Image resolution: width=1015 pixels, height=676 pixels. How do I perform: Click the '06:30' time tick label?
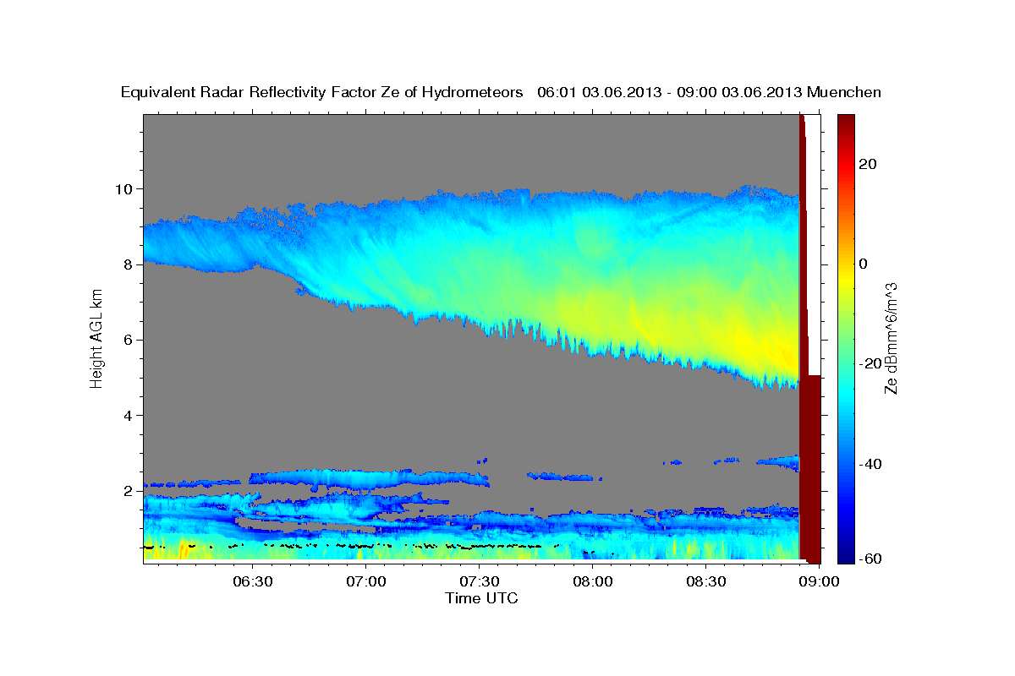click(252, 581)
